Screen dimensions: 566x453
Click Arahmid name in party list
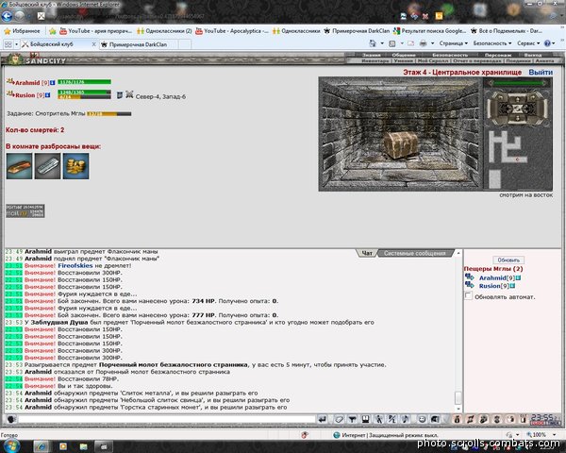[x=27, y=83]
